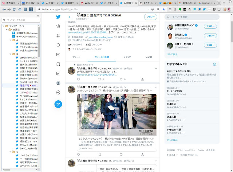Collapse the ブックマーク バー folder

pos(3,26)
